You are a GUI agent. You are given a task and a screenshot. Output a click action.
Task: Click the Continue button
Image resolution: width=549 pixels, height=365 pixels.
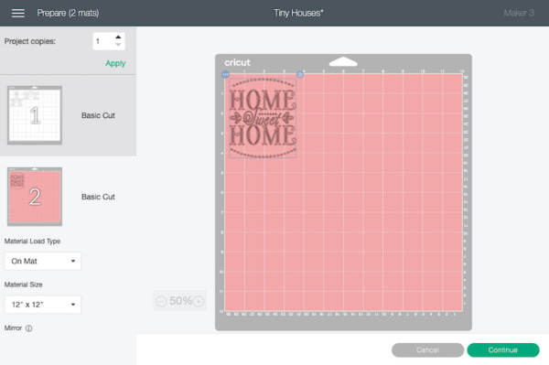pos(503,350)
